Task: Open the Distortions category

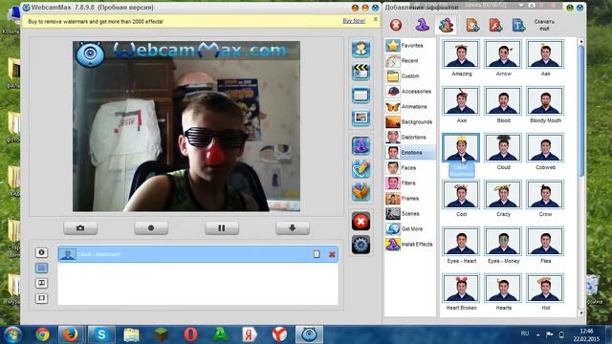Action: [410, 138]
